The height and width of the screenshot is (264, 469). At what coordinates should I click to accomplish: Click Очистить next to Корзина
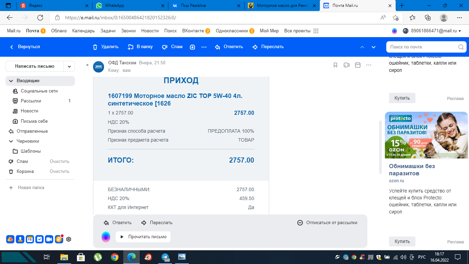pos(59,172)
